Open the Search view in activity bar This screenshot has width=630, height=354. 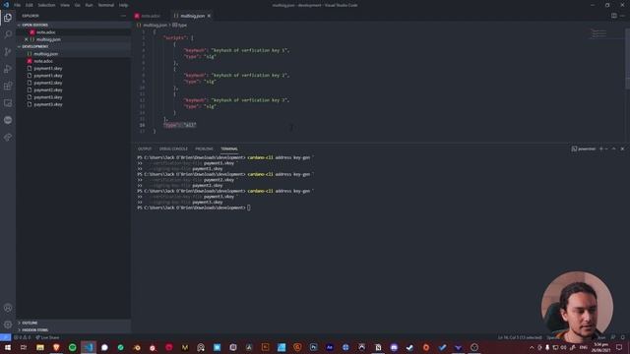[x=8, y=34]
